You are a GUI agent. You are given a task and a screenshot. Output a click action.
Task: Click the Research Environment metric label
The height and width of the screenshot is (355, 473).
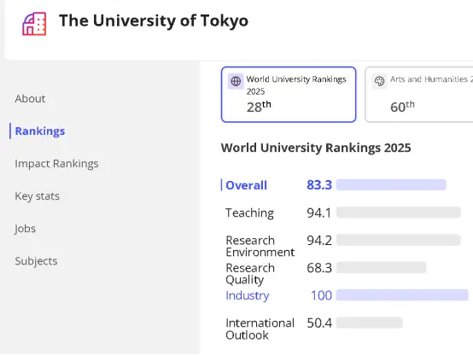pyautogui.click(x=260, y=246)
